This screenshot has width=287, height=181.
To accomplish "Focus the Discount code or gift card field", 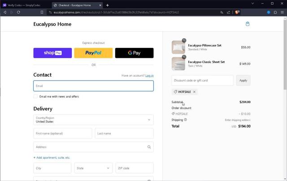I will tap(202, 81).
